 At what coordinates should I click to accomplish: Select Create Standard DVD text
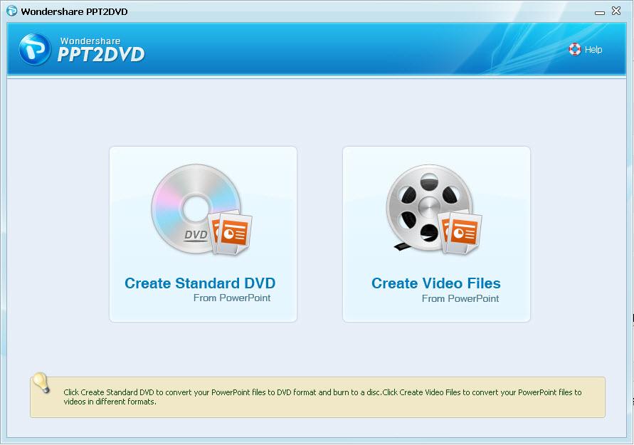click(200, 283)
